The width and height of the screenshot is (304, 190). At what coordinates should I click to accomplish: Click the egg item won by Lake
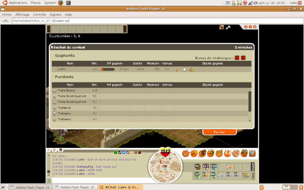pos(184,70)
